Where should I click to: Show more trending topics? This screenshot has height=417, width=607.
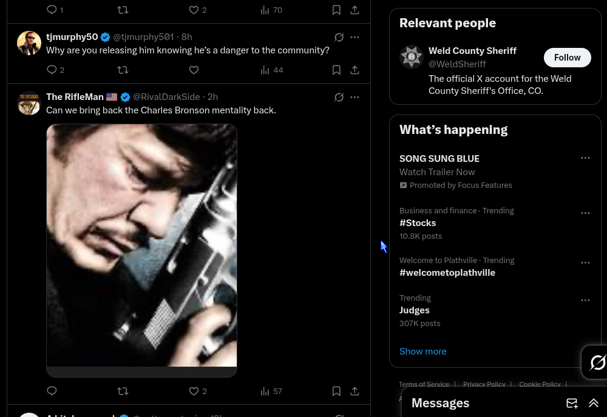pos(422,352)
